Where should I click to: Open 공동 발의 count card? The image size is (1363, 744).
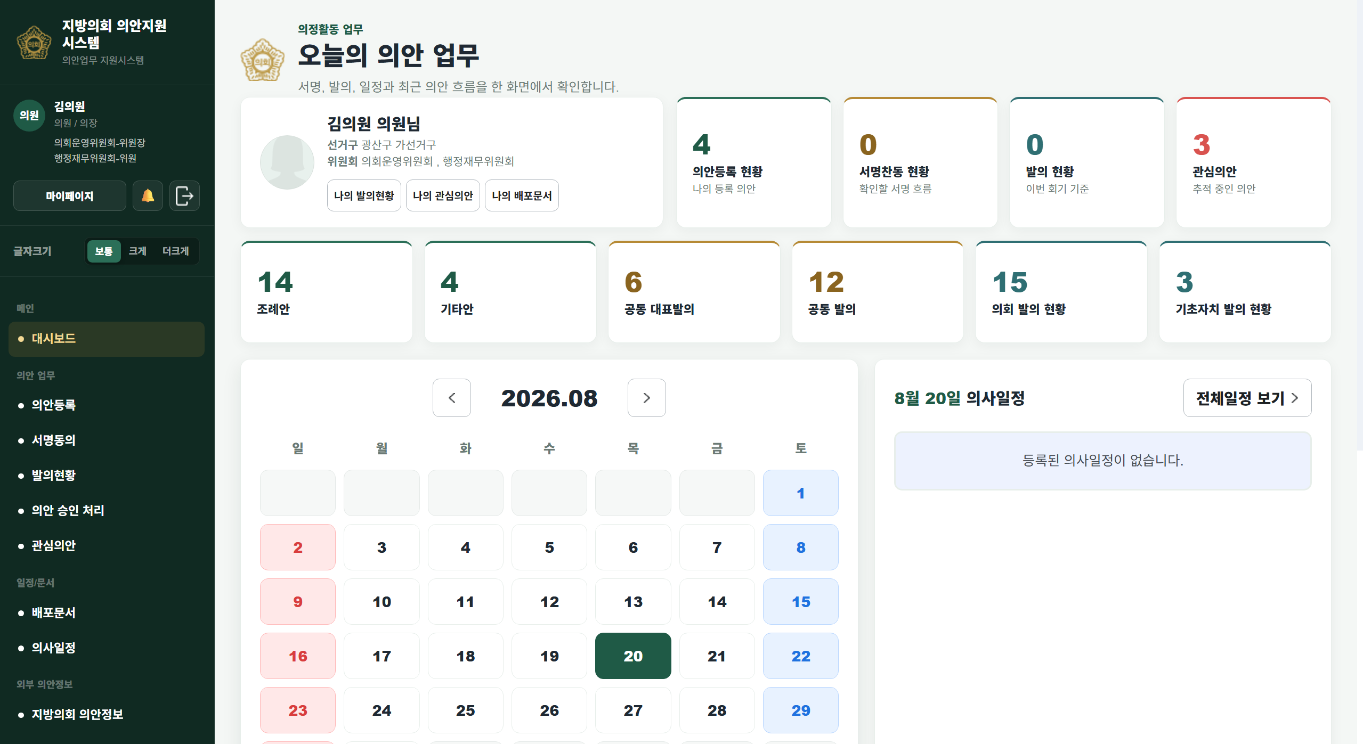(878, 292)
